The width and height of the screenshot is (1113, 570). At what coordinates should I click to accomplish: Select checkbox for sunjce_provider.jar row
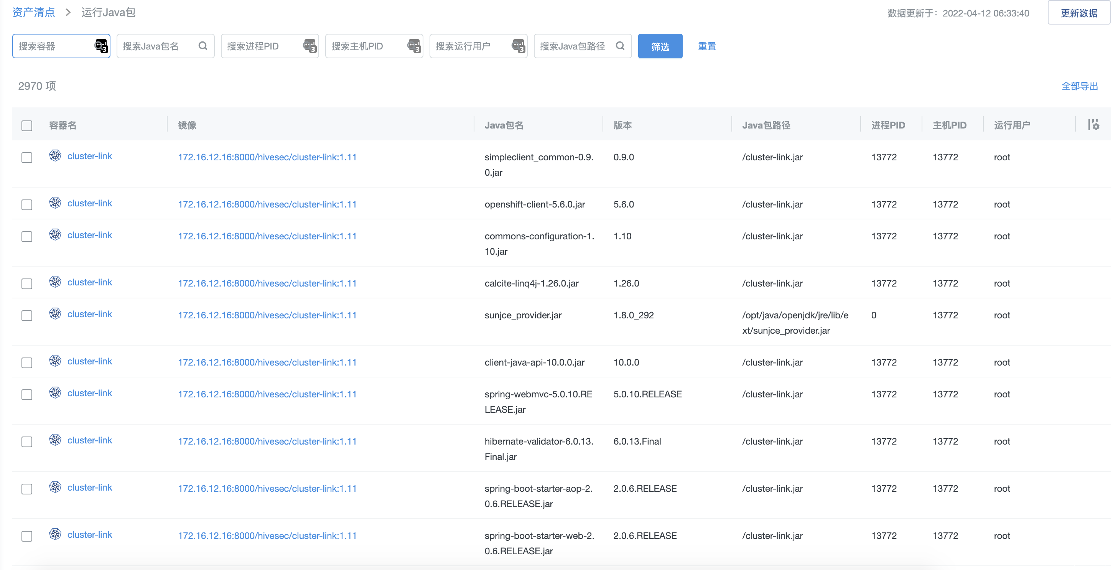pyautogui.click(x=27, y=315)
